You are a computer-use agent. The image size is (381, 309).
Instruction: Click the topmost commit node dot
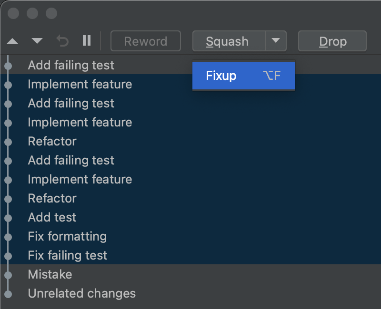[x=8, y=65]
